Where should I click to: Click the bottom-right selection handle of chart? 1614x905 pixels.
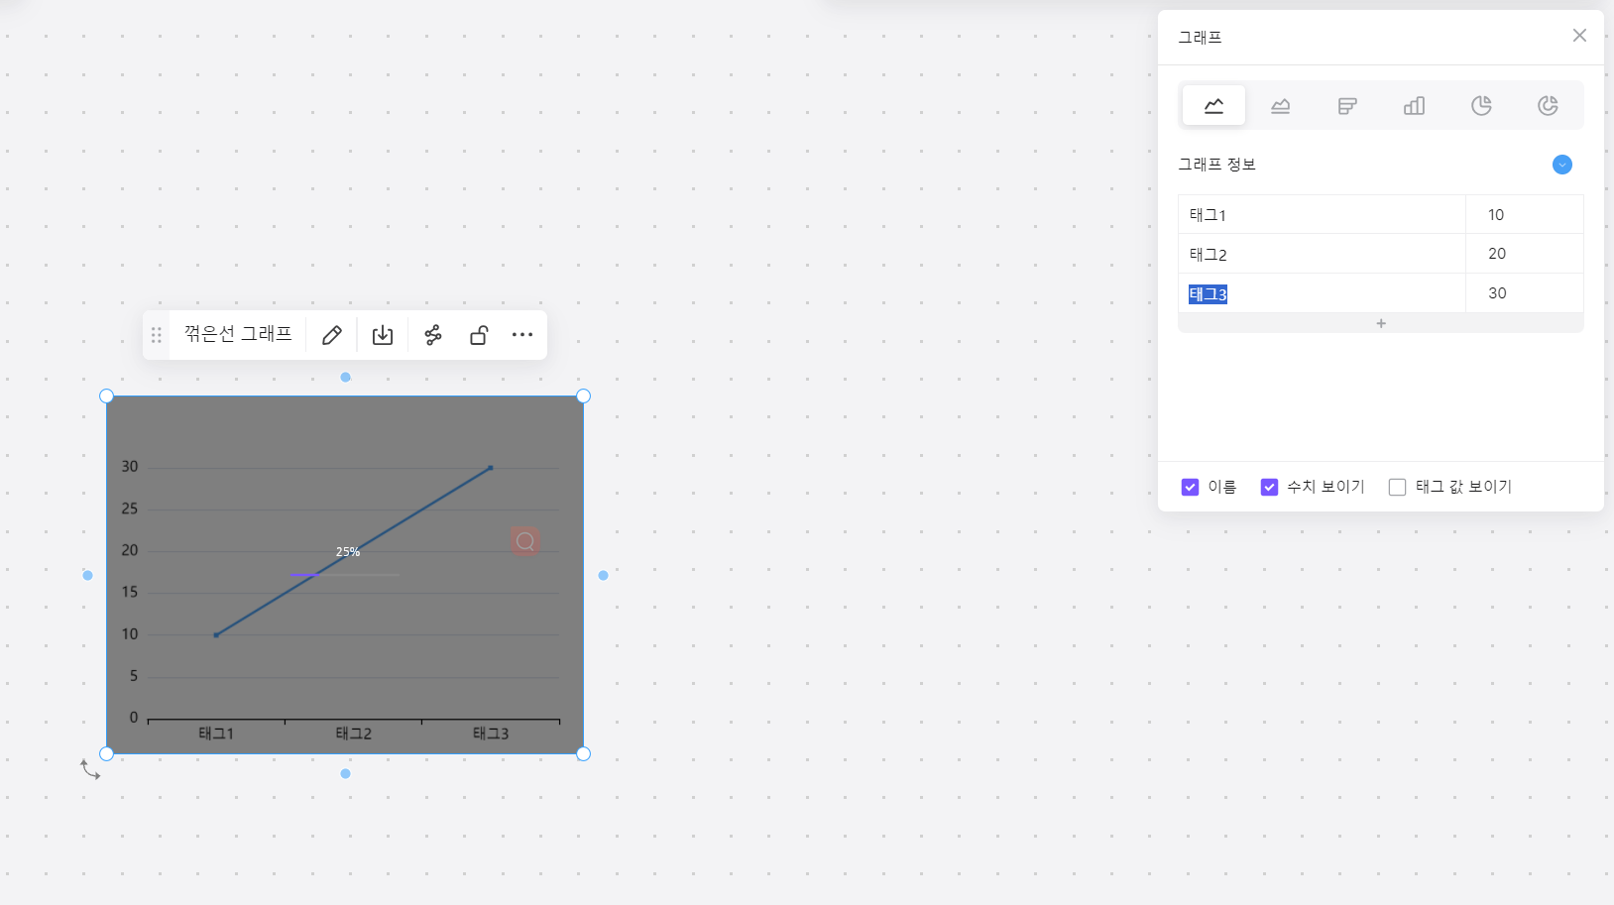pos(584,754)
